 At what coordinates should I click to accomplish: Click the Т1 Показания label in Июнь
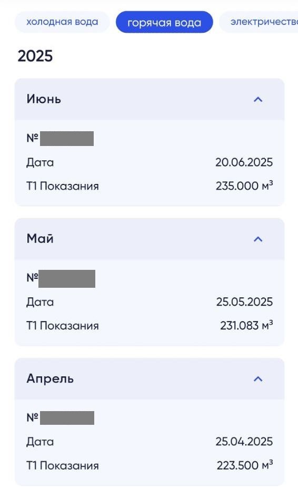coord(63,186)
